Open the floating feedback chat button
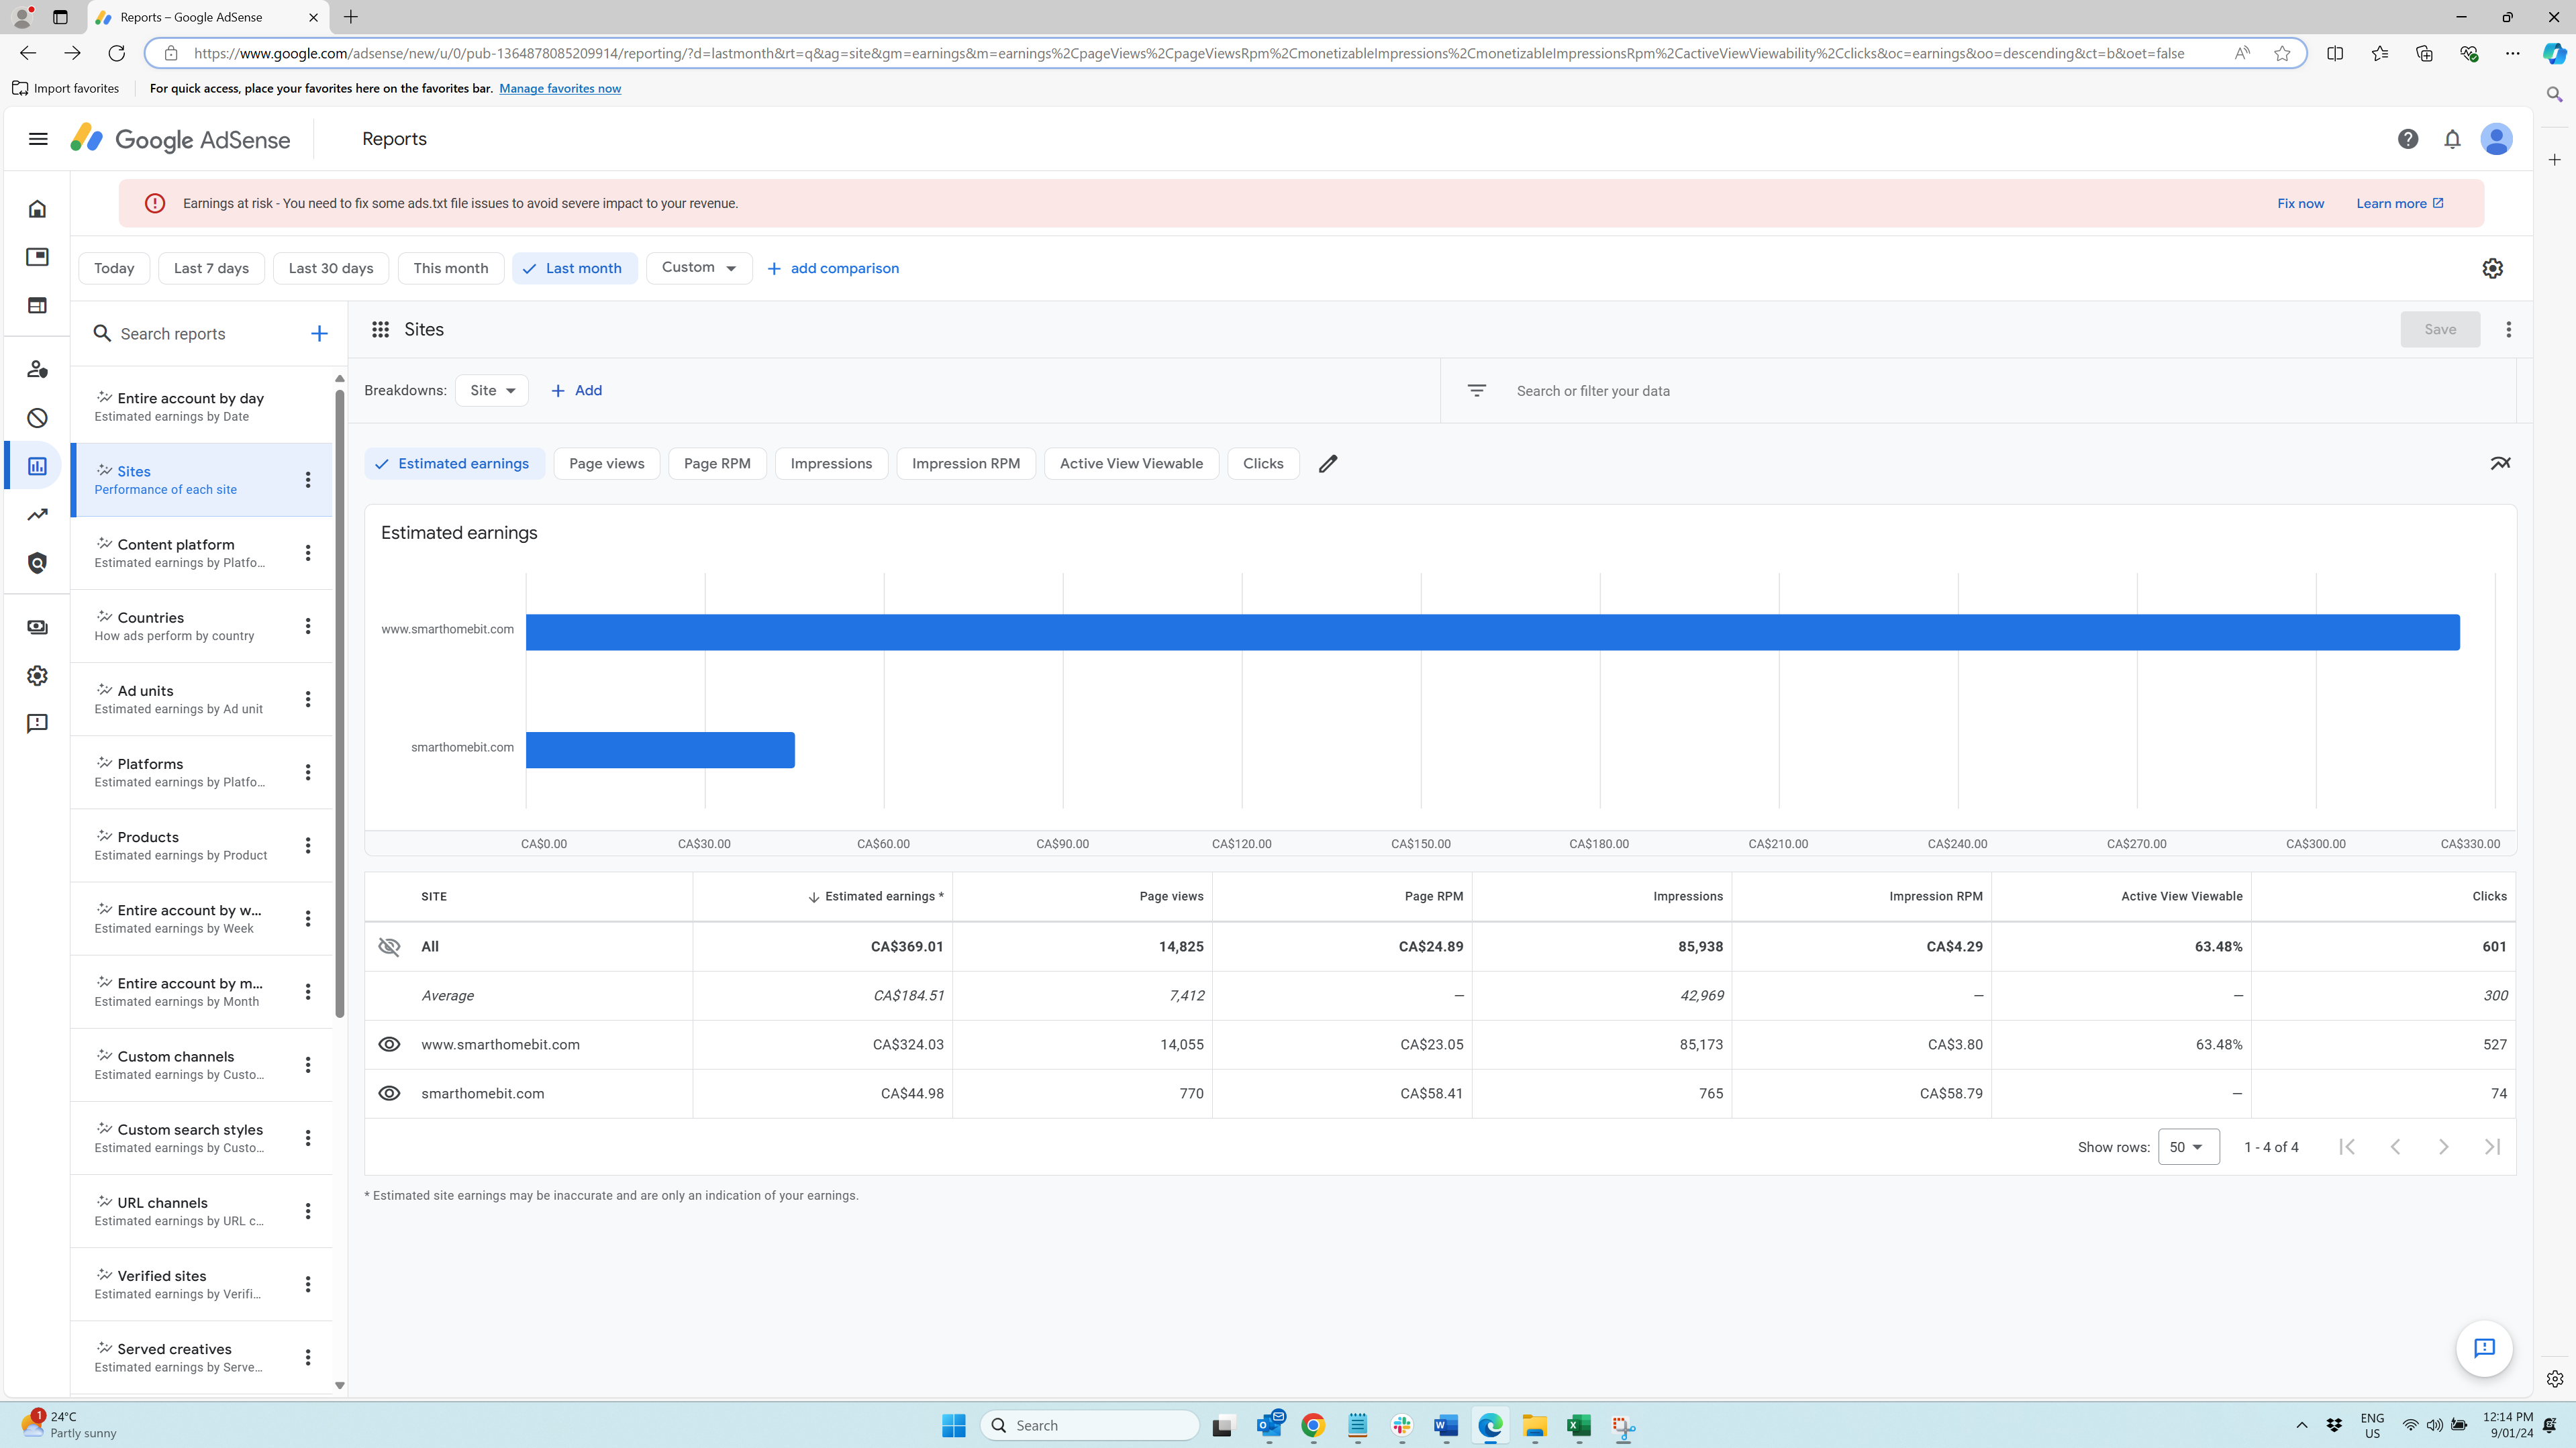The height and width of the screenshot is (1448, 2576). tap(2484, 1348)
